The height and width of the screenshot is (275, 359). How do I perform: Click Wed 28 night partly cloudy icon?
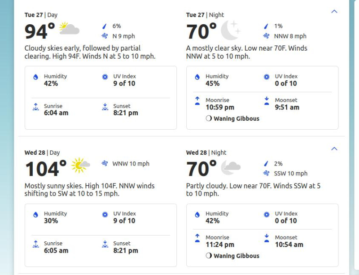pyautogui.click(x=231, y=168)
